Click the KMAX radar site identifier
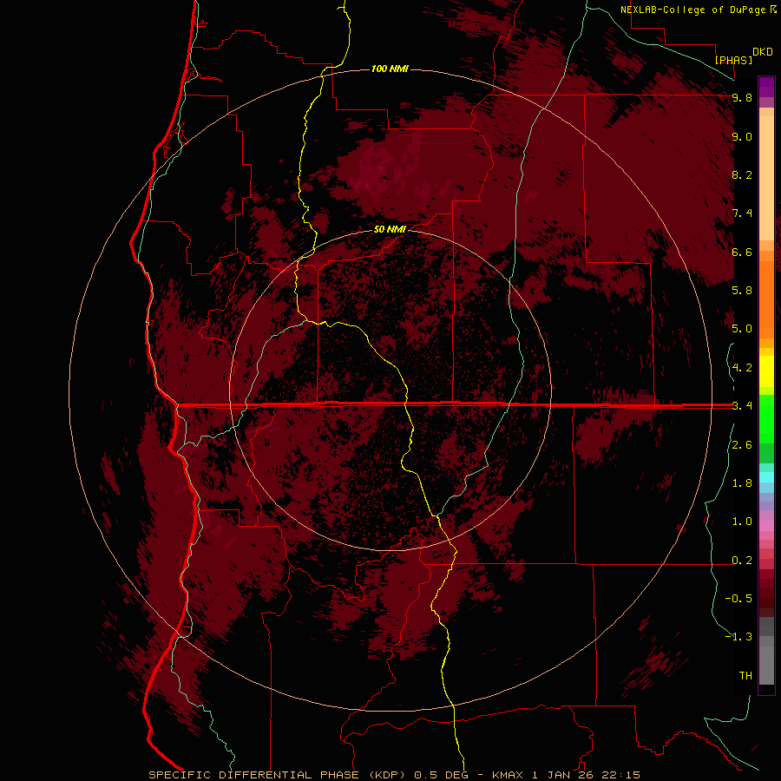Viewport: 781px width, 781px height. coord(508,775)
